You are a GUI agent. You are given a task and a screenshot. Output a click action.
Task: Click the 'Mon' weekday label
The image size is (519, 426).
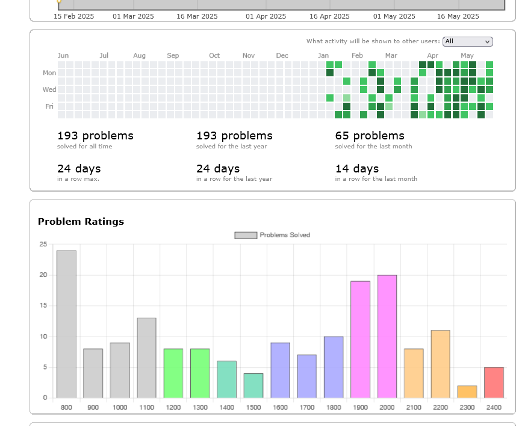(49, 73)
